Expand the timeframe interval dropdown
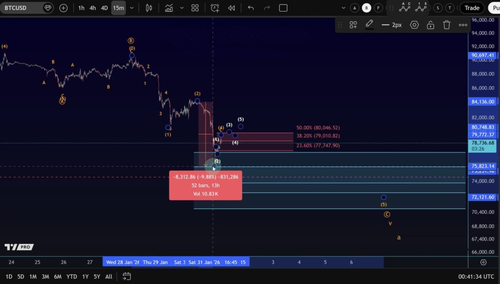The image size is (500, 284). click(x=132, y=8)
